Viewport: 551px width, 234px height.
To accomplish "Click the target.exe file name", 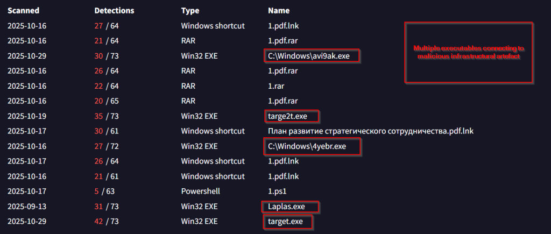I will (x=288, y=221).
